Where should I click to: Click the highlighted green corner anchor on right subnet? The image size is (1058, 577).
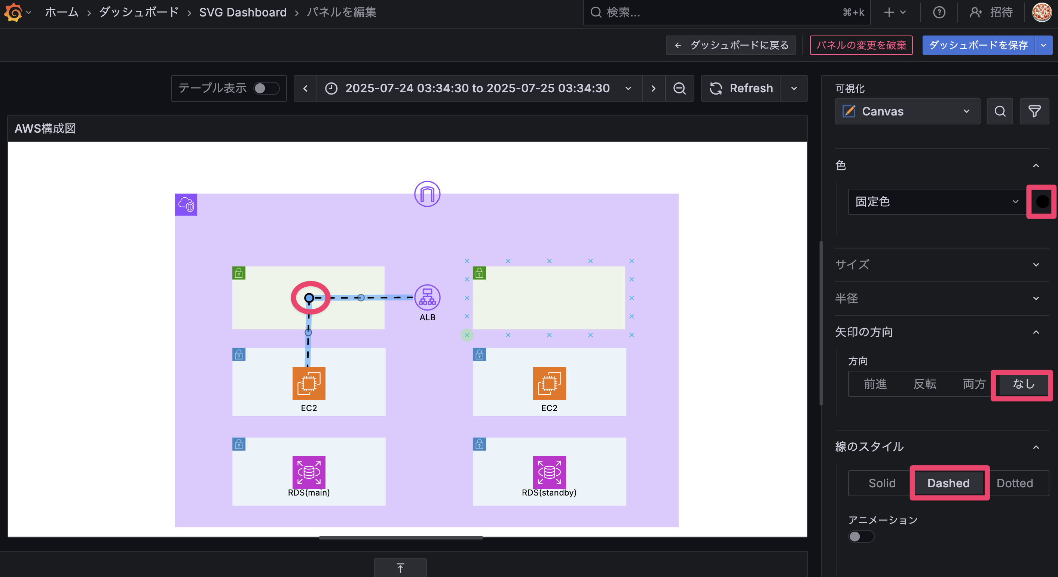click(467, 335)
